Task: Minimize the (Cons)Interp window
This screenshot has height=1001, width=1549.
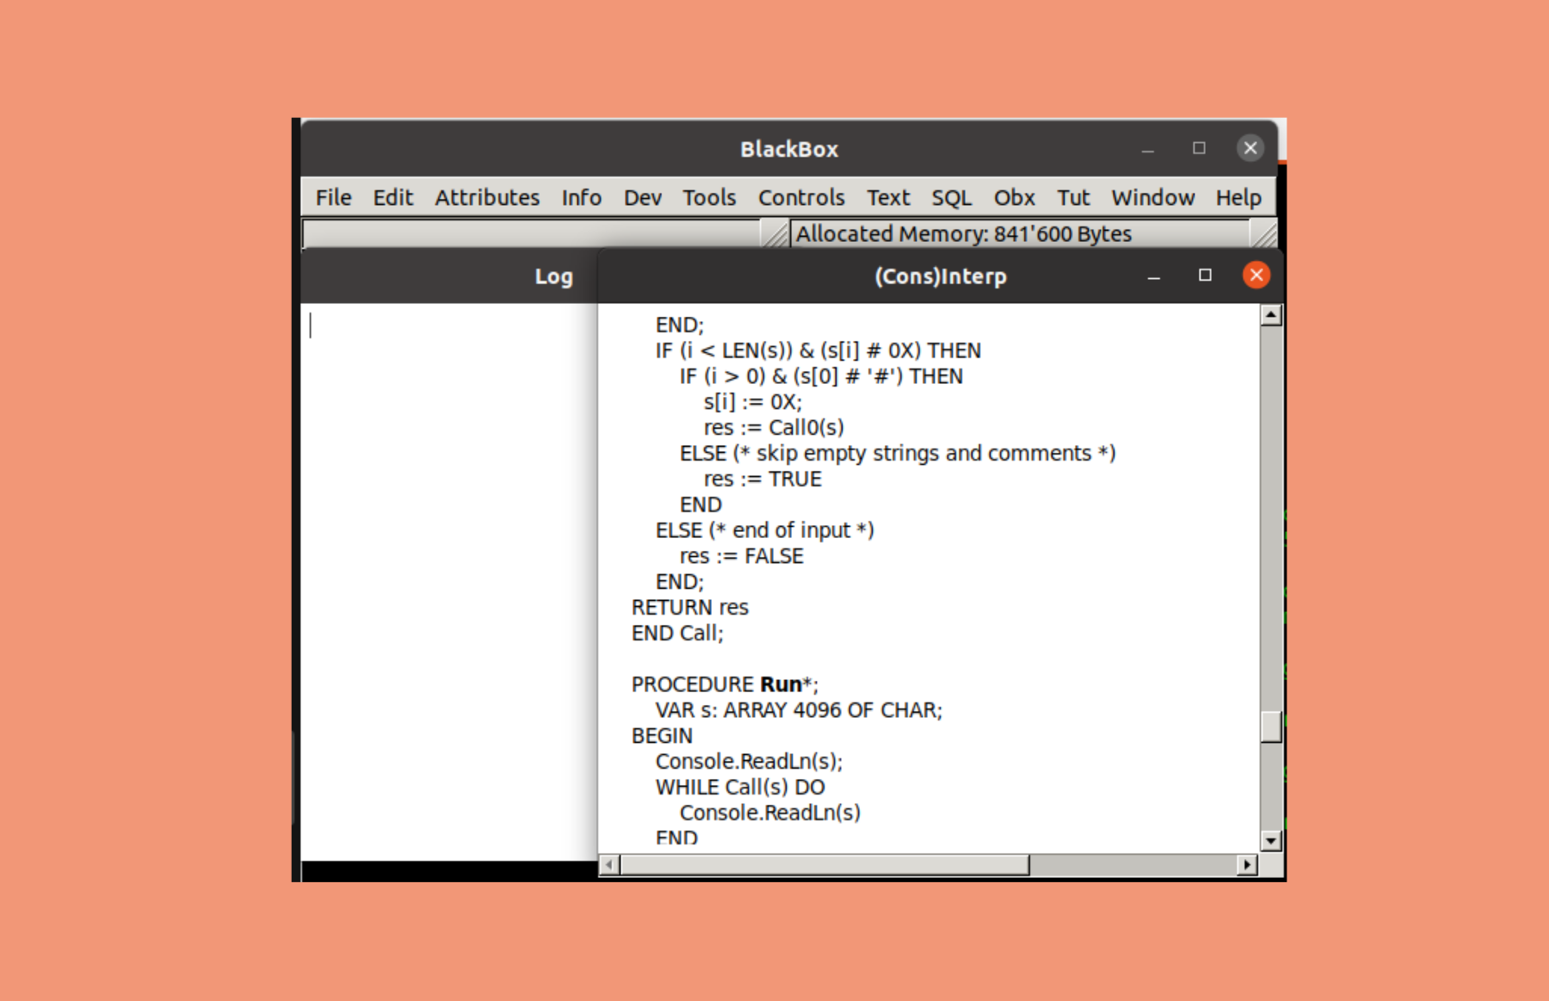Action: (x=1154, y=276)
